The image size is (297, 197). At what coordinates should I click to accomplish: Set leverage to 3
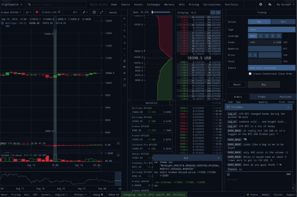(267, 36)
